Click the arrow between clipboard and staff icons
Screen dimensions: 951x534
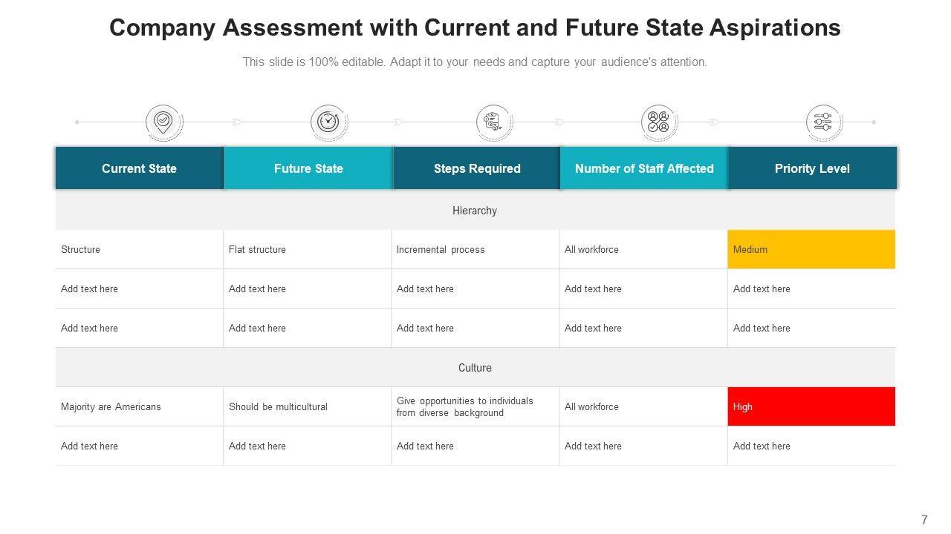(559, 122)
